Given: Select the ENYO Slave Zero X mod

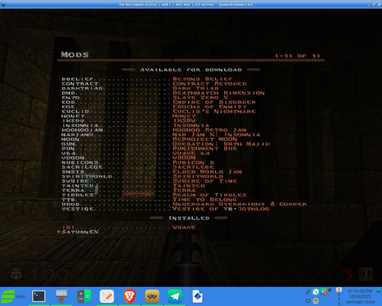Looking at the screenshot, I should pos(145,98).
